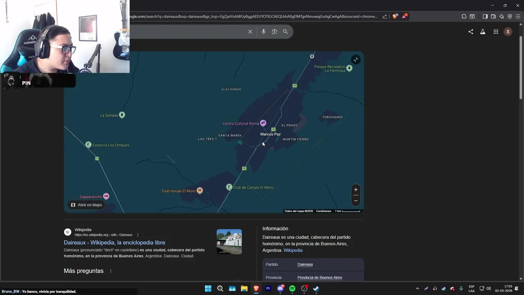Share the Google results page
The width and height of the screenshot is (524, 295).
pos(471,32)
